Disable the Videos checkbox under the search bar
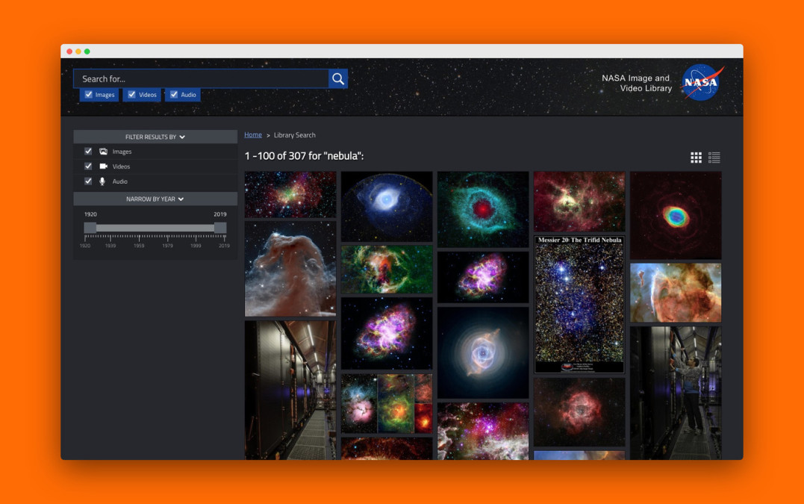 [131, 95]
